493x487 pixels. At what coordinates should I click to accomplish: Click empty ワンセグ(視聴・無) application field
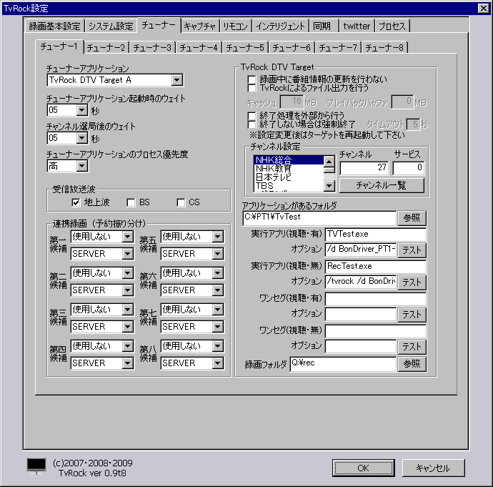pos(375,331)
